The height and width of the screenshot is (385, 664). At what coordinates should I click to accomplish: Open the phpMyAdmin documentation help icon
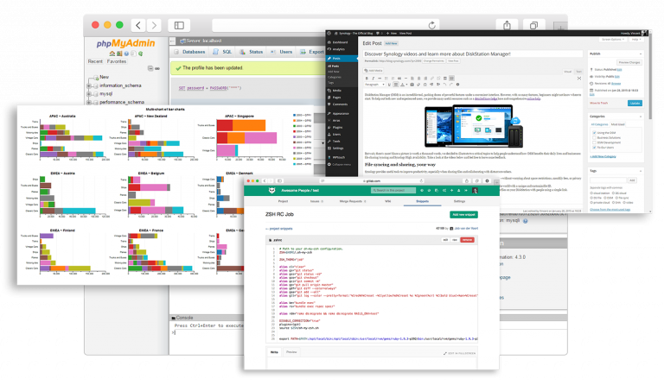pyautogui.click(x=126, y=54)
